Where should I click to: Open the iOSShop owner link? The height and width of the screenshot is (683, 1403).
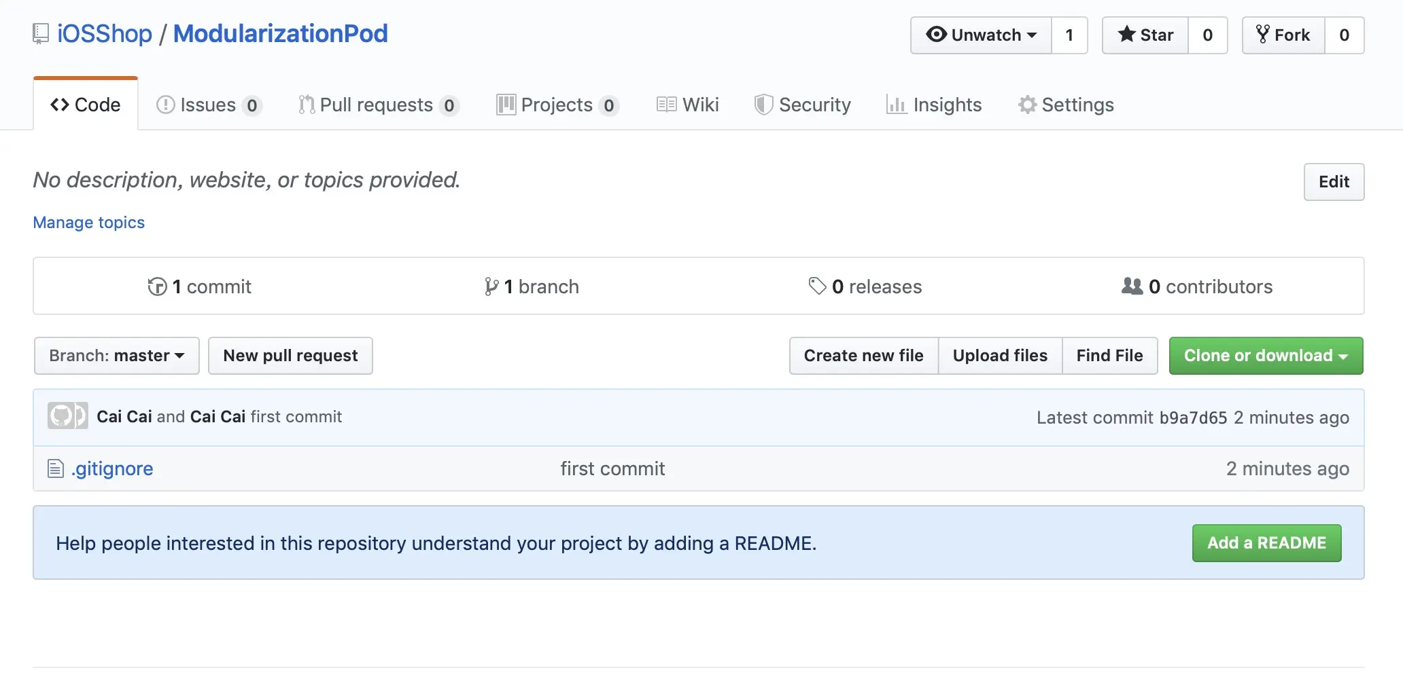pyautogui.click(x=105, y=33)
